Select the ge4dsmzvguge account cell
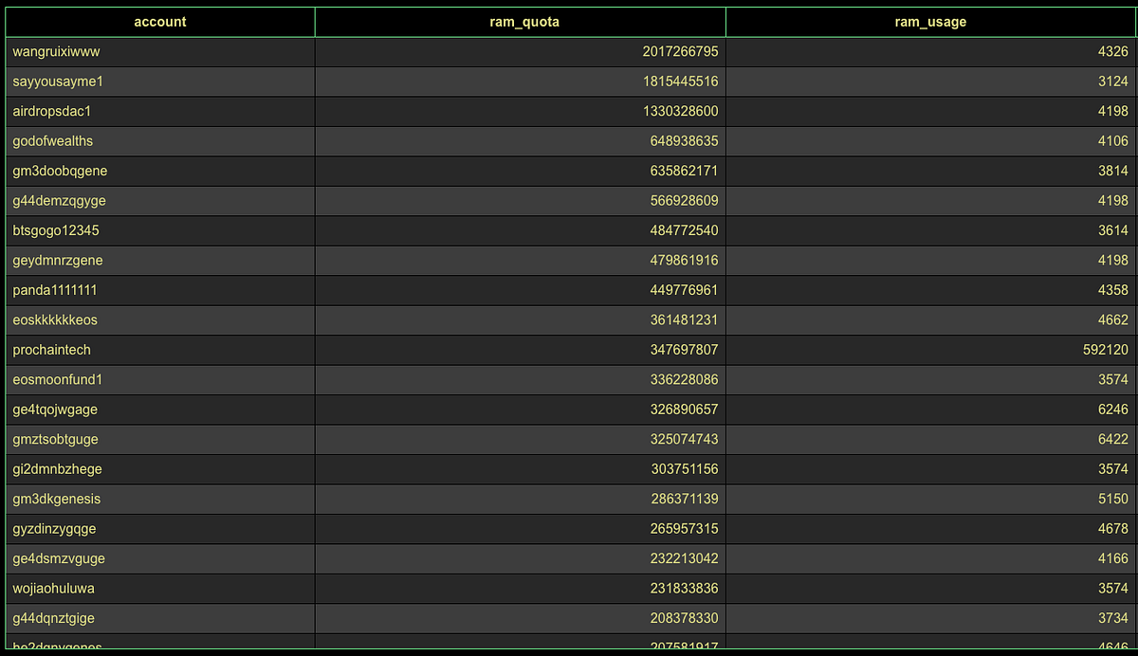This screenshot has width=1138, height=656. 160,559
